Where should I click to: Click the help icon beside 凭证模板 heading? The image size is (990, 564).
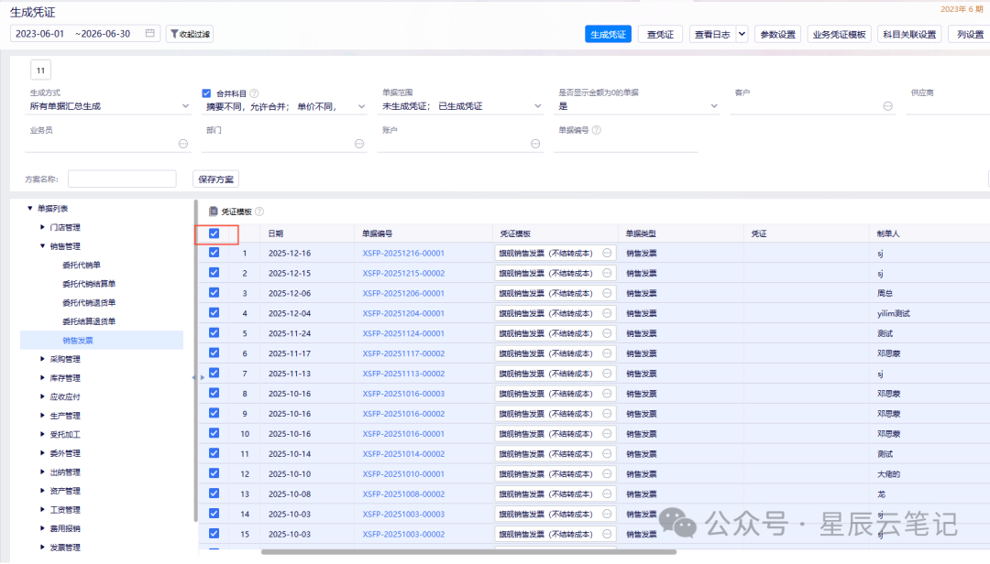coord(259,211)
